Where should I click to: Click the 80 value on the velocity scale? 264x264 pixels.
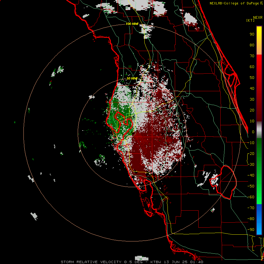[x=252, y=45]
